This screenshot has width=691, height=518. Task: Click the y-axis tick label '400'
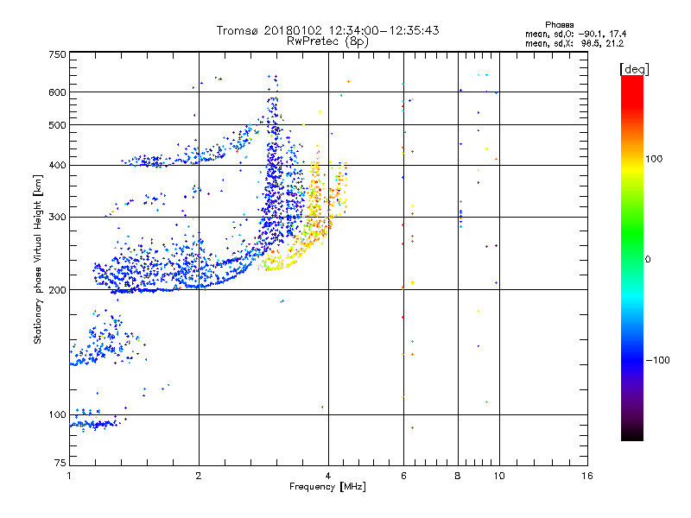pyautogui.click(x=57, y=165)
